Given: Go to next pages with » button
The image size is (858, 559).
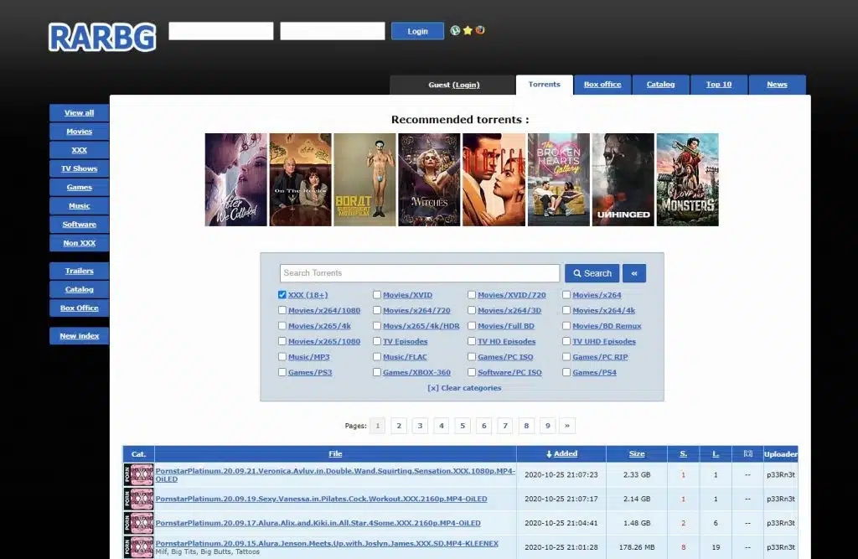Looking at the screenshot, I should pyautogui.click(x=567, y=426).
